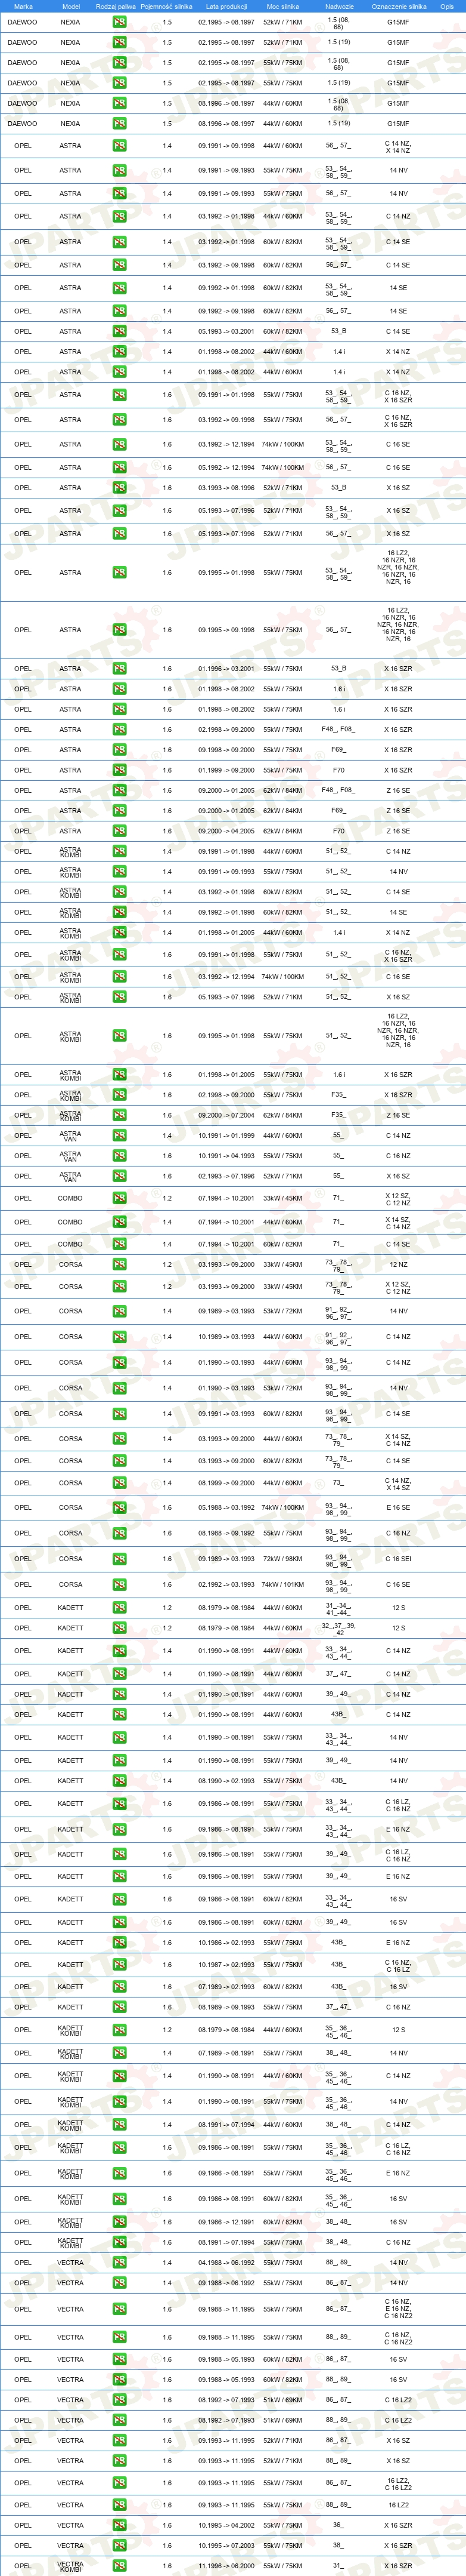The height and width of the screenshot is (2576, 466).
Task: Click fuel icon in KADETT 43B_ 14 NV row
Action: coord(119,1781)
